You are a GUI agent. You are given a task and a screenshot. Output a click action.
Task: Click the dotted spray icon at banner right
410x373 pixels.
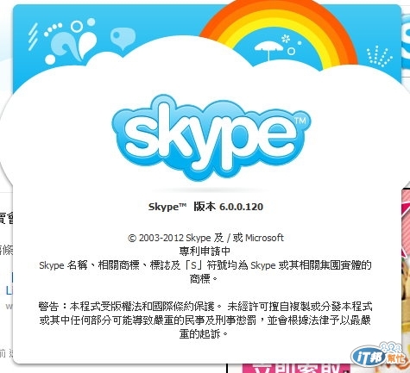click(x=380, y=56)
